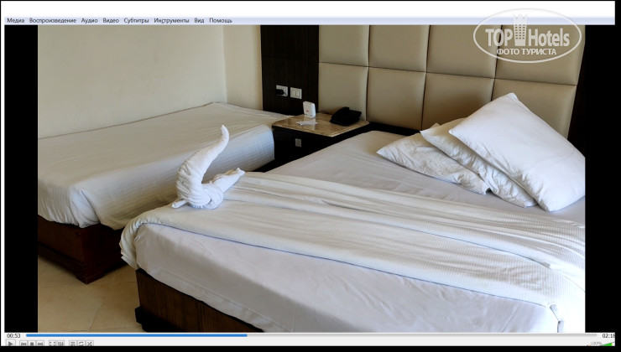Toggle the loop/repeat mode

pos(81,344)
